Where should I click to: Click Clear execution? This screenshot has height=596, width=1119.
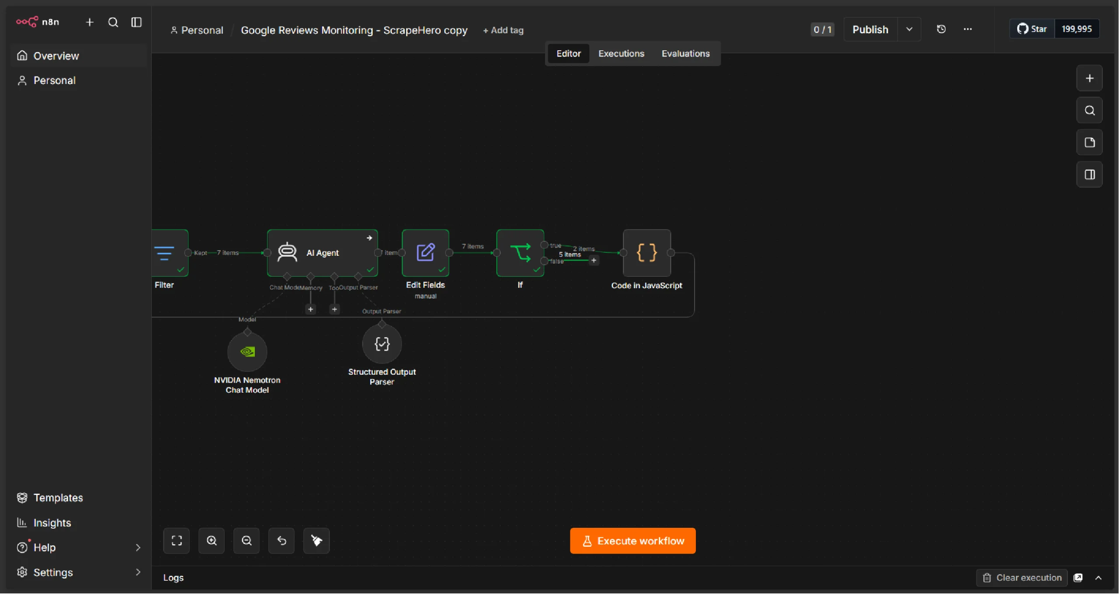point(1022,578)
